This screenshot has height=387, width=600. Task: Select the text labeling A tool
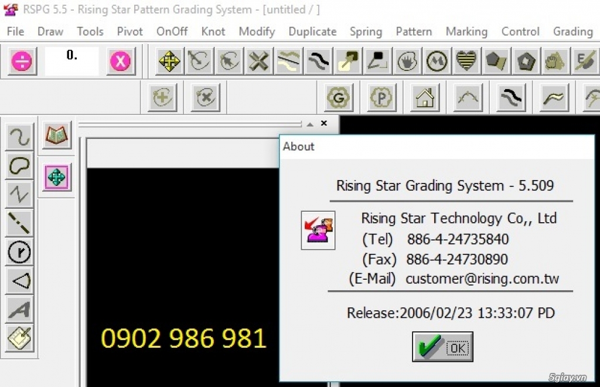[x=19, y=310]
